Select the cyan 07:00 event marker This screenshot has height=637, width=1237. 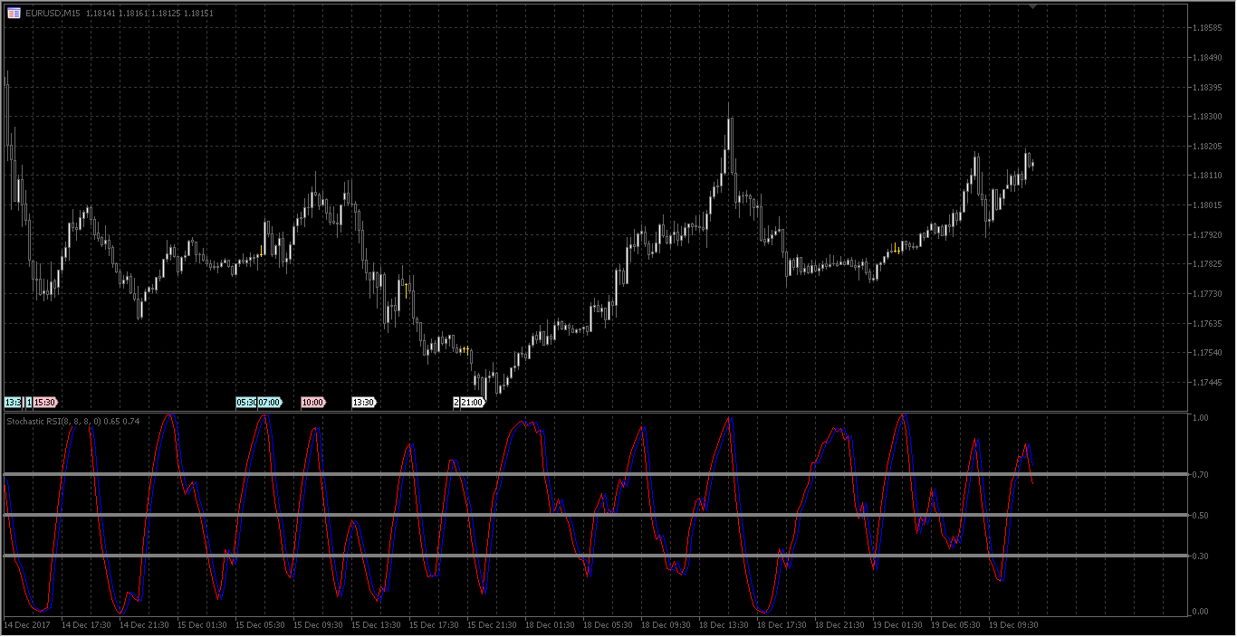[270, 402]
